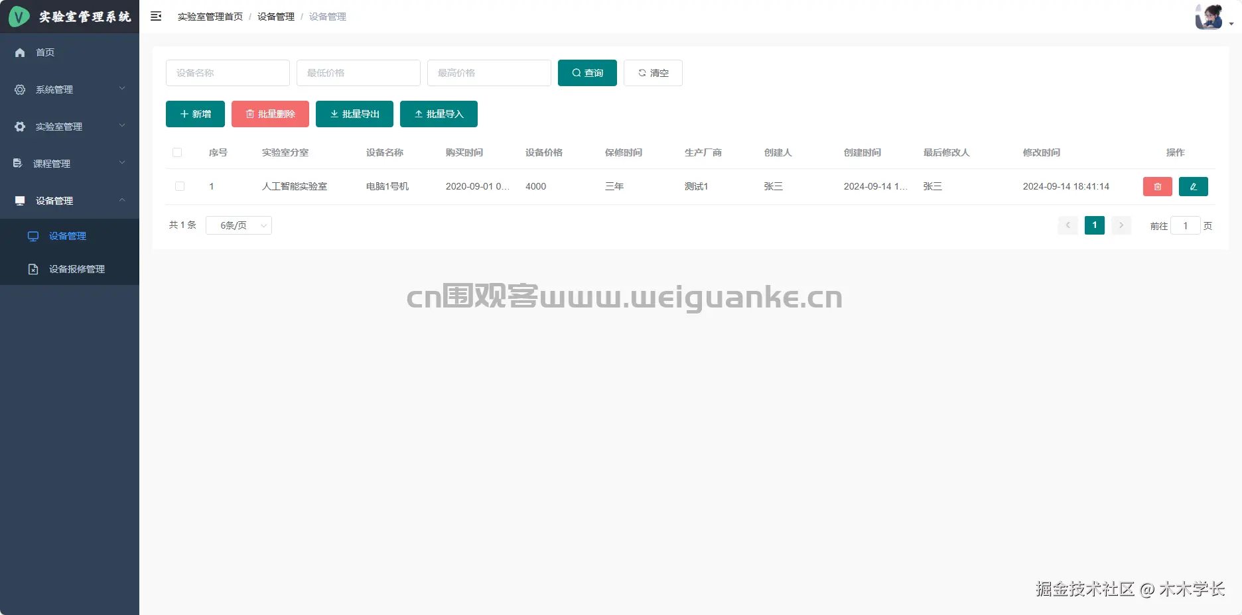The height and width of the screenshot is (615, 1242).
Task: Click the file icon beside 设备报修管理
Action: pyautogui.click(x=33, y=269)
